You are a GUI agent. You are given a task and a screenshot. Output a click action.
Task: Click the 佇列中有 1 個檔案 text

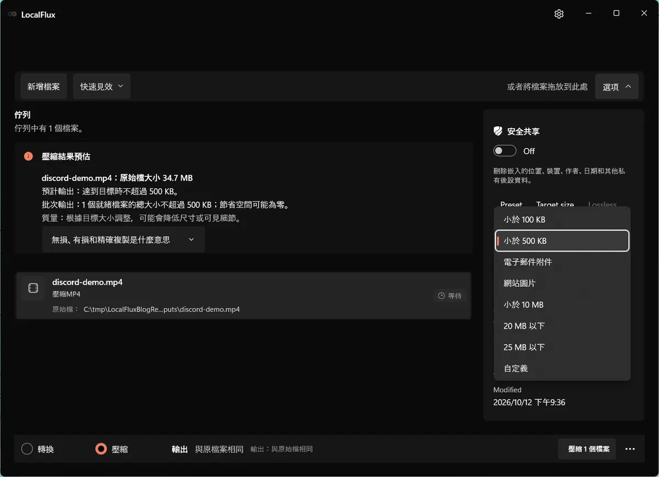pos(49,128)
